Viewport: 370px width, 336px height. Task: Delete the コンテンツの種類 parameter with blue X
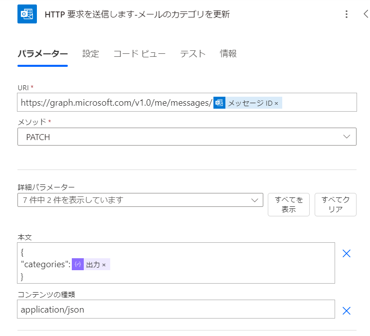coord(347,311)
